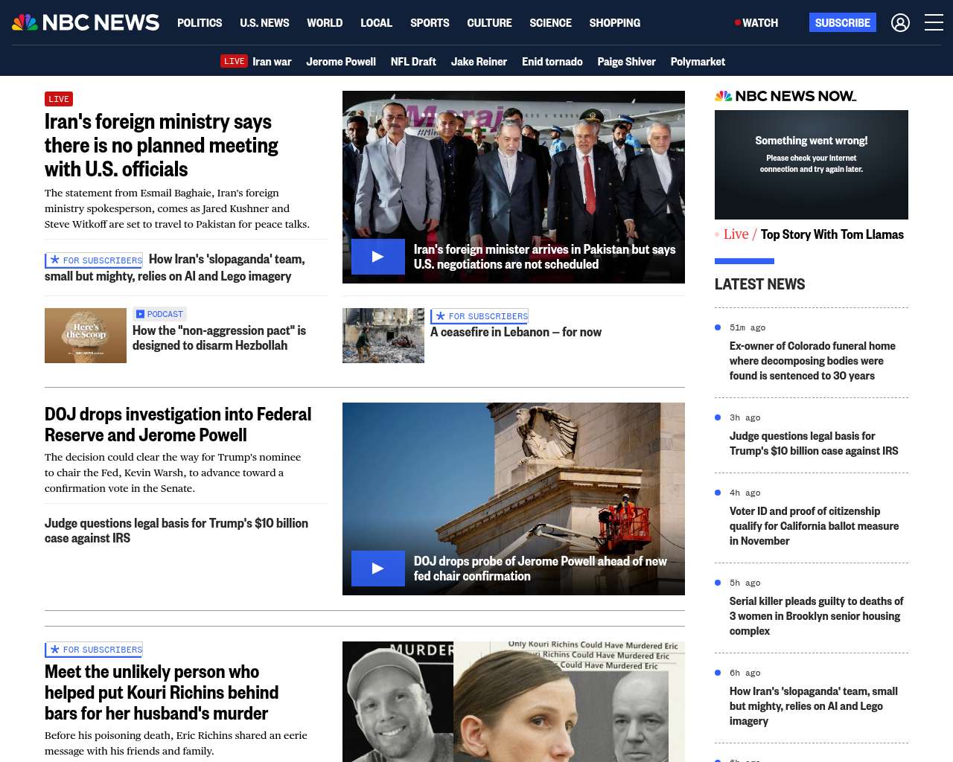Select the Polymarket trending topic
This screenshot has height=762, width=953.
697,62
